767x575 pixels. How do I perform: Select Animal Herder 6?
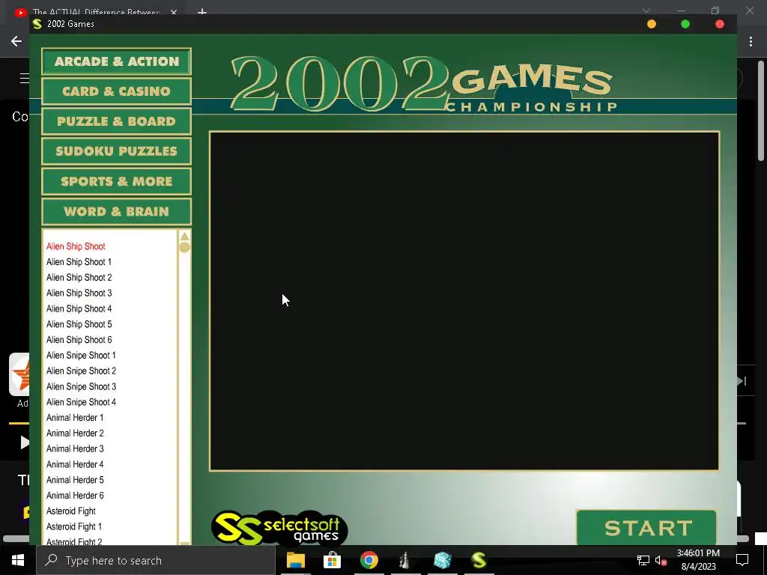(75, 496)
